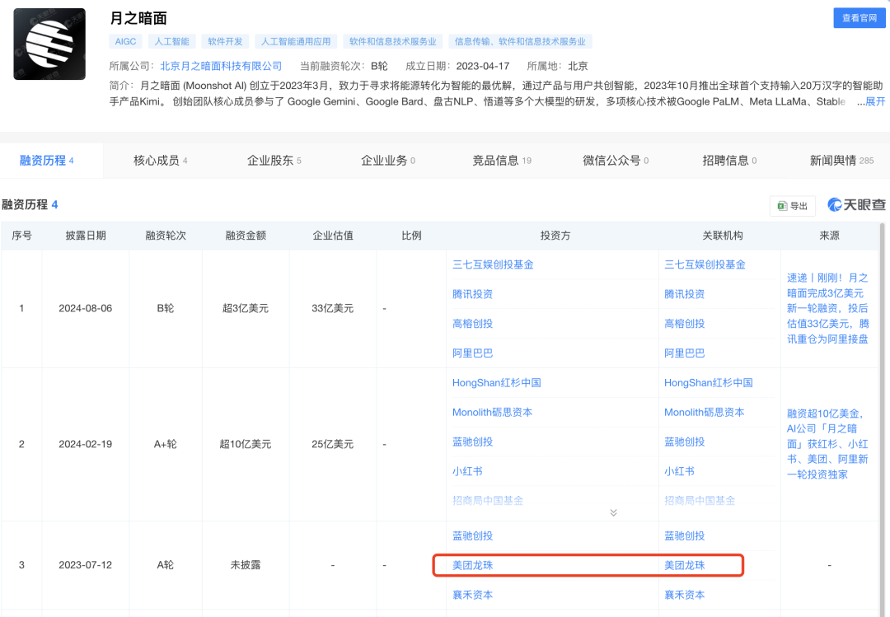Screen dimensions: 890x617
Task: Click the 2024-08-06 disclosure date cell
Action: click(85, 308)
